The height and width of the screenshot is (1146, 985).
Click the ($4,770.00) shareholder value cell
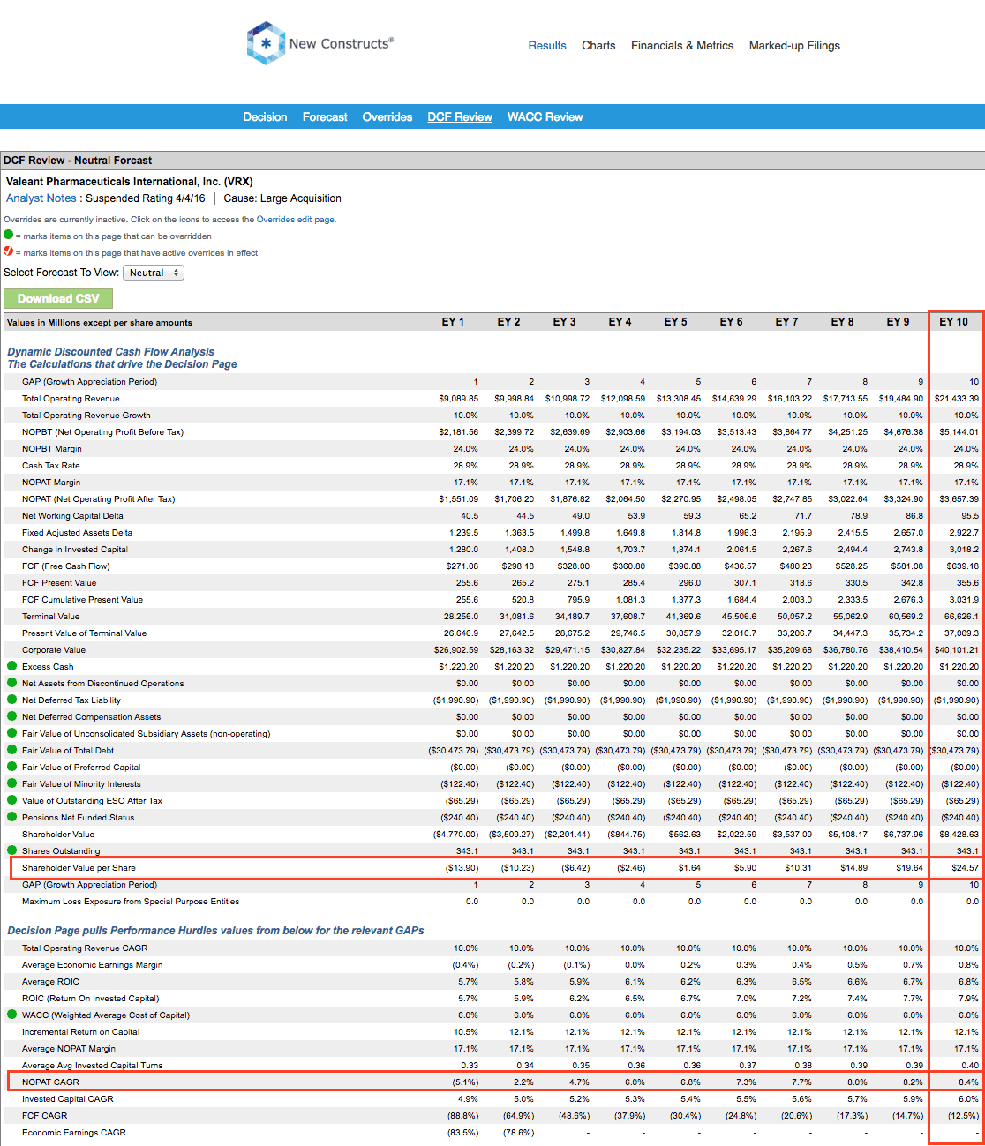tap(455, 835)
